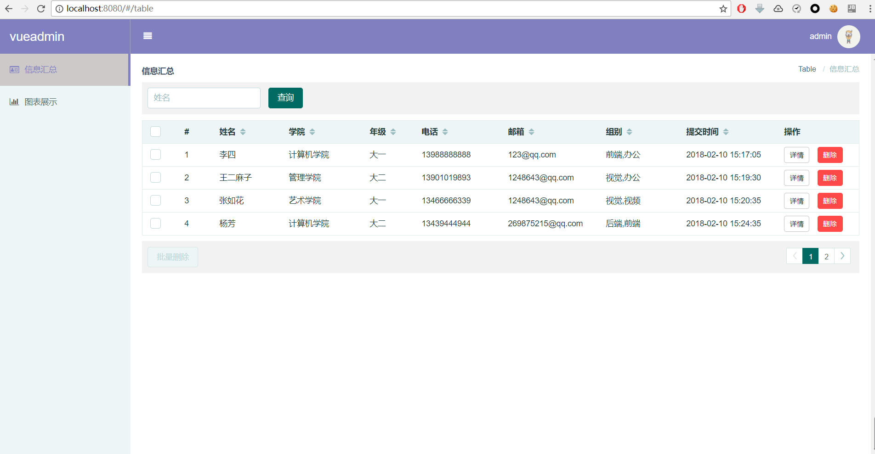Click the 批量删除 batch delete button
This screenshot has height=454, width=875.
click(173, 257)
